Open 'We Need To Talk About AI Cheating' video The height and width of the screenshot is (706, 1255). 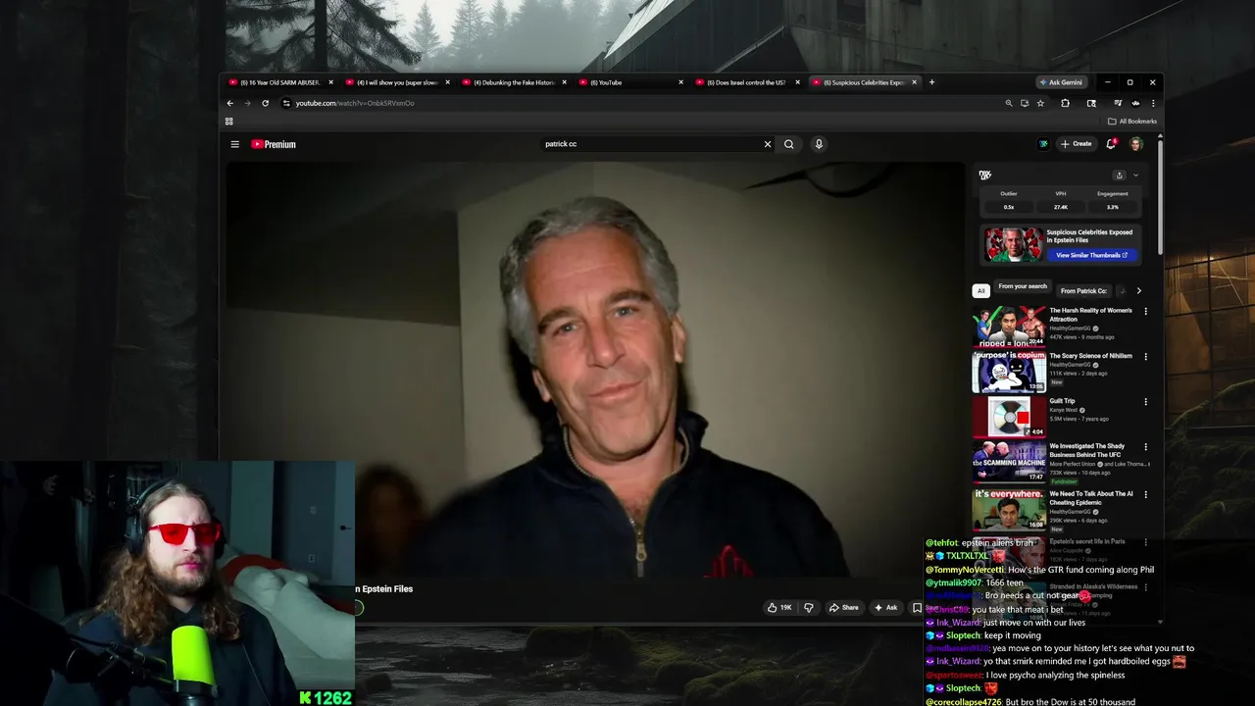pyautogui.click(x=1090, y=498)
